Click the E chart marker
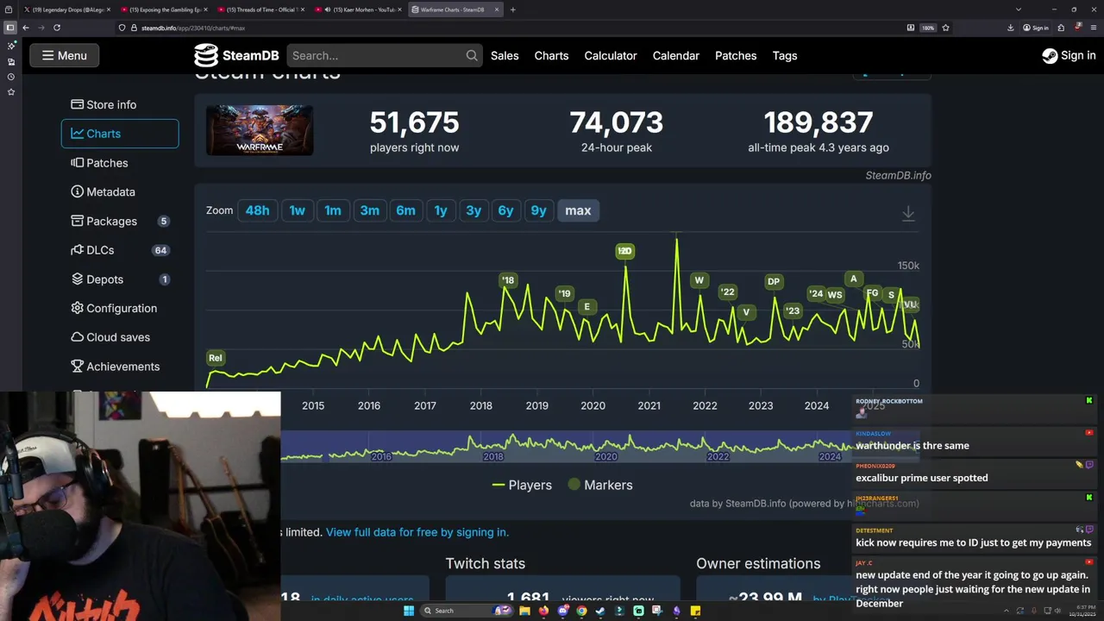 [587, 307]
